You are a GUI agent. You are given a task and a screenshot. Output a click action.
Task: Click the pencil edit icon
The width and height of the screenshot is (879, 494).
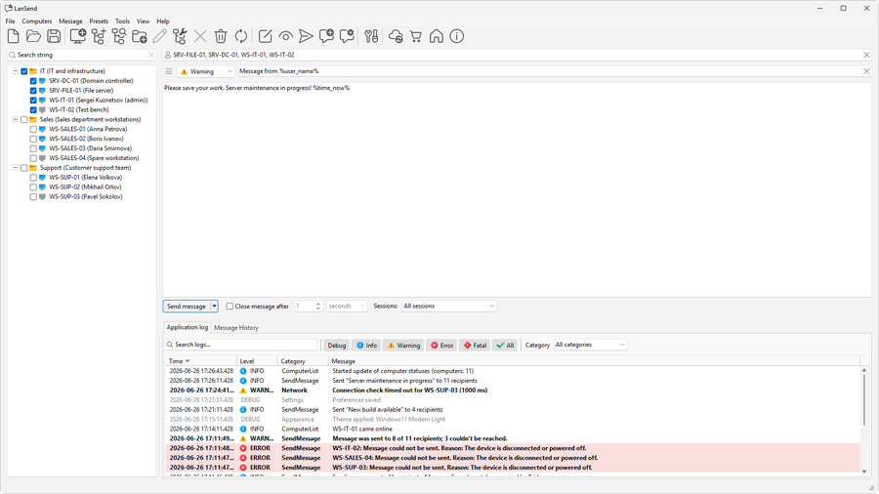coord(160,36)
